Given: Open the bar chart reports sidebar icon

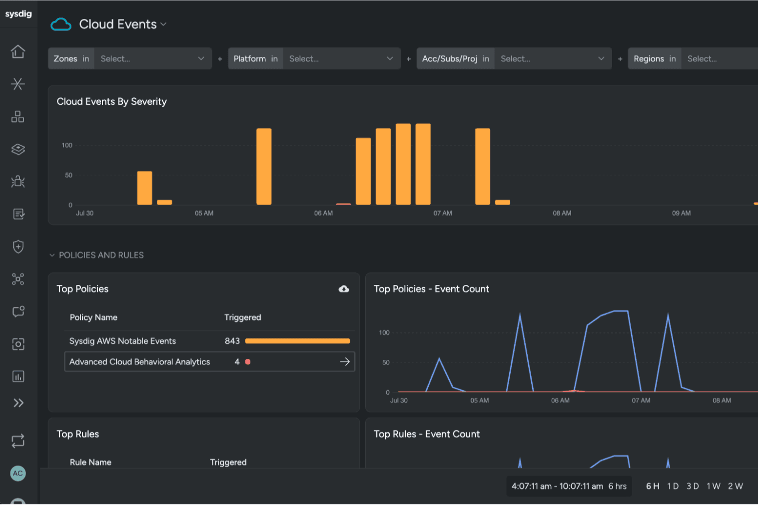Looking at the screenshot, I should click(x=18, y=376).
